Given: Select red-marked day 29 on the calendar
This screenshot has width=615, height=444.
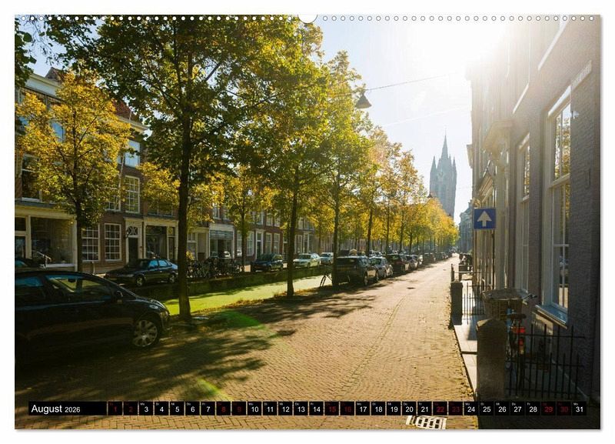Looking at the screenshot, I should (x=548, y=409).
